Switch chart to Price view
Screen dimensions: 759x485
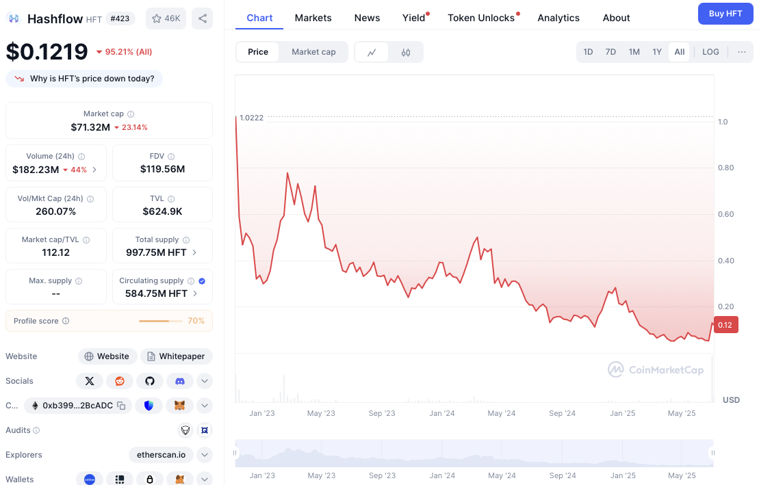258,52
